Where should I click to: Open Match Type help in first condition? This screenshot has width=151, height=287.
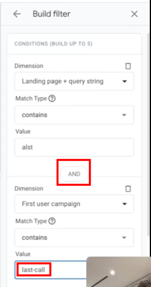coord(52,99)
